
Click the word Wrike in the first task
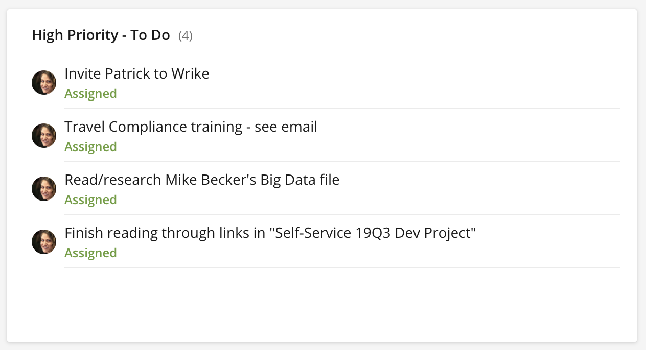(190, 74)
